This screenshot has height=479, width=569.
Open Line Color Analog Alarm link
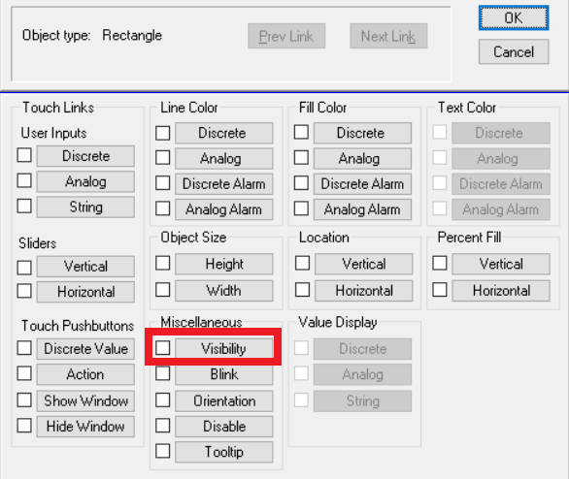[224, 209]
